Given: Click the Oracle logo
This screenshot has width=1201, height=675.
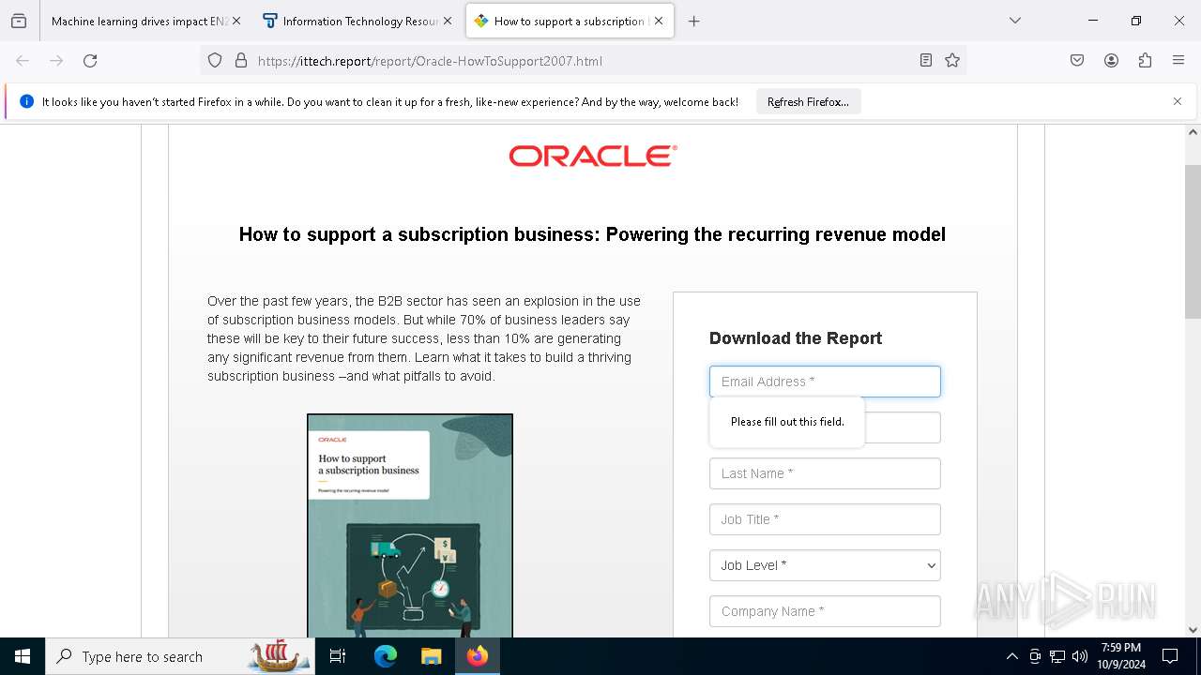Looking at the screenshot, I should coord(593,156).
